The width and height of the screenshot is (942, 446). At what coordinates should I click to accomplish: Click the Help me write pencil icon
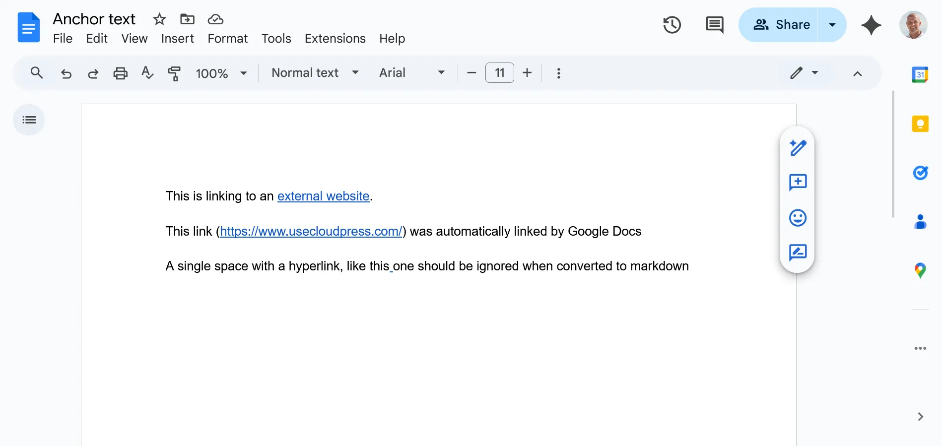coord(798,147)
